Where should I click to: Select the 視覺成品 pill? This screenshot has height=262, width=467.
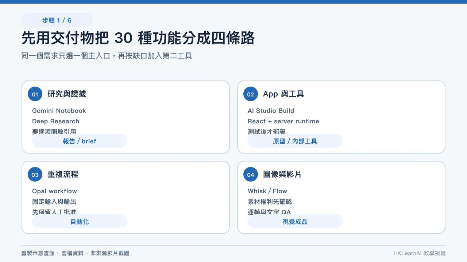click(295, 222)
